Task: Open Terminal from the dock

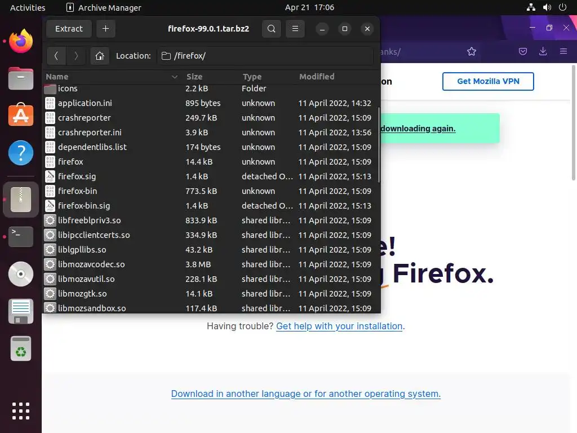Action: pos(21,237)
